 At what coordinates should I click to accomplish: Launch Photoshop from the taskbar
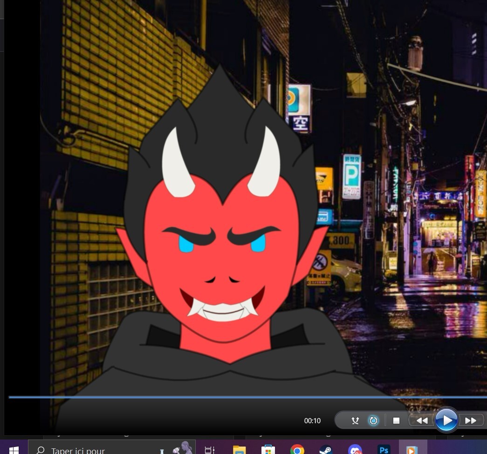point(384,450)
